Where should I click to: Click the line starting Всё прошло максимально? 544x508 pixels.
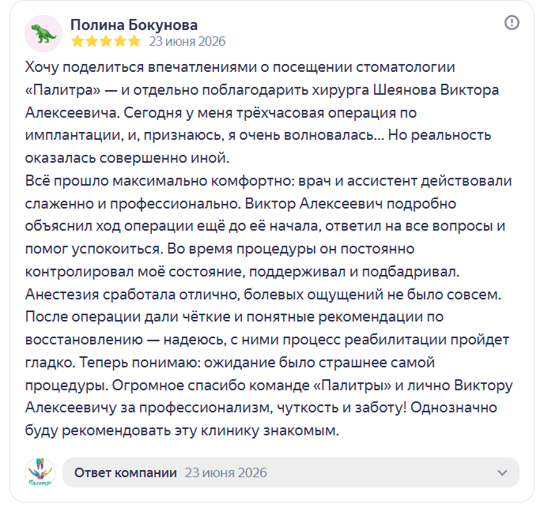pyautogui.click(x=269, y=181)
